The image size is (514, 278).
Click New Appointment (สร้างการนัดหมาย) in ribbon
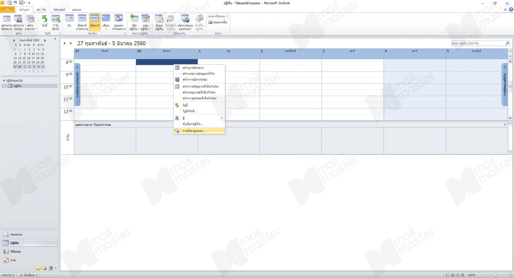coord(6,22)
